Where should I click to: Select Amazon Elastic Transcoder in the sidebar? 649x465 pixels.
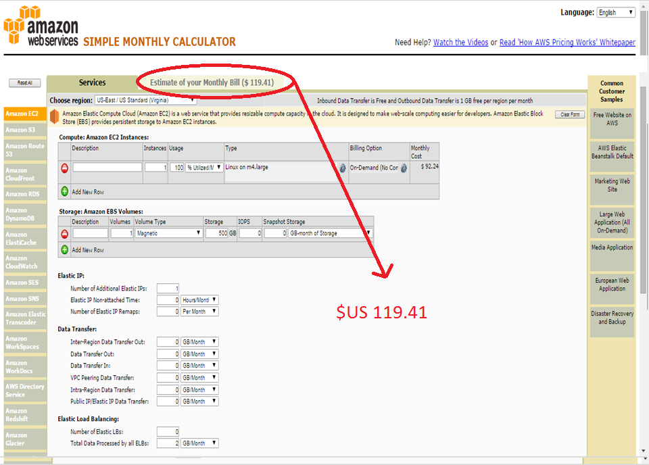[x=25, y=318]
